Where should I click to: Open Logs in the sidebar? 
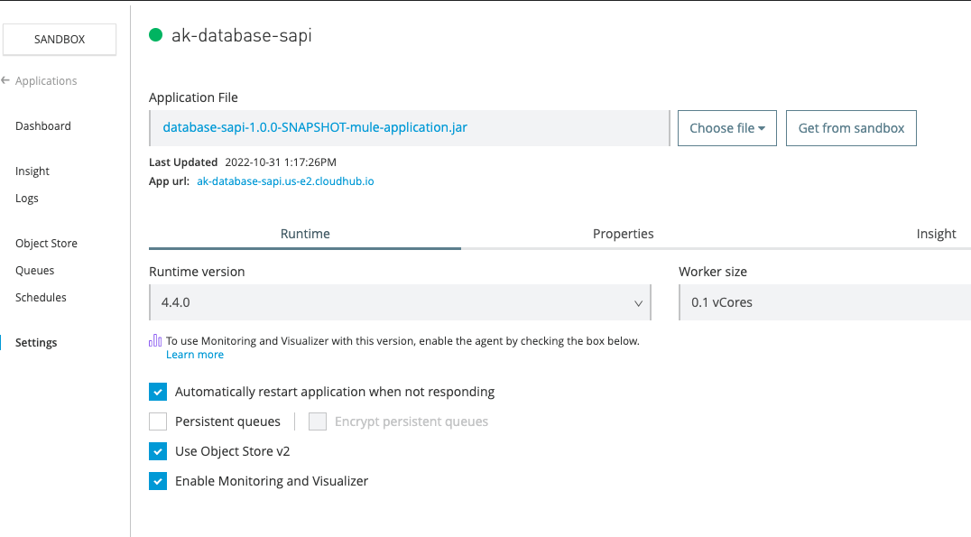(x=27, y=199)
